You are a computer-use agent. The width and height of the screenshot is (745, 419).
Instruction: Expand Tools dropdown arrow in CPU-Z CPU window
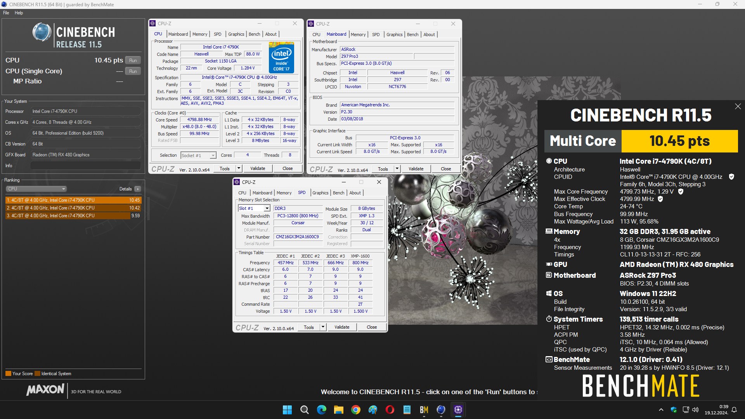coord(239,169)
